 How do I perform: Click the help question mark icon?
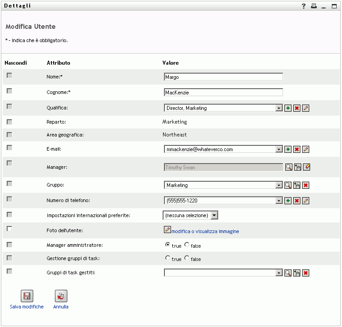point(304,6)
